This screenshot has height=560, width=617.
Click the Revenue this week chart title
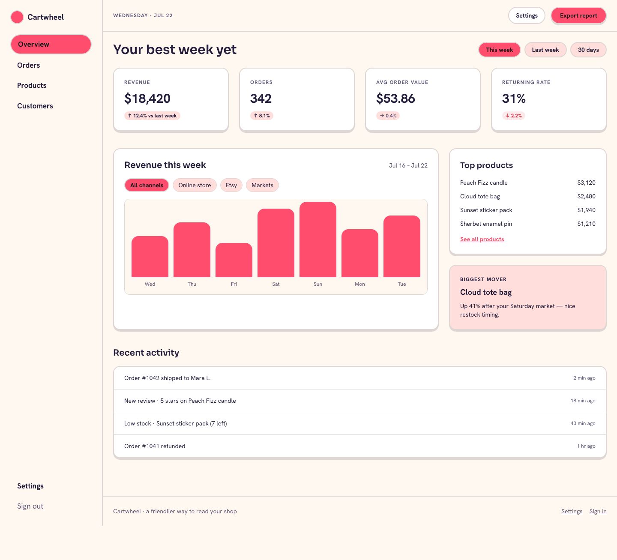[165, 165]
